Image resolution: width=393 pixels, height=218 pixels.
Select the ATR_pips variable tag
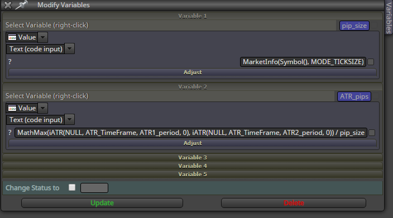(354, 96)
